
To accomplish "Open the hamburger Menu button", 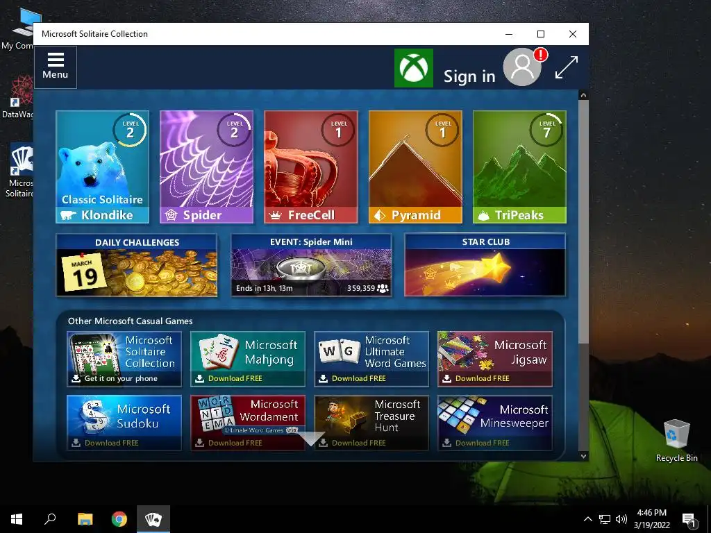I will 56,67.
